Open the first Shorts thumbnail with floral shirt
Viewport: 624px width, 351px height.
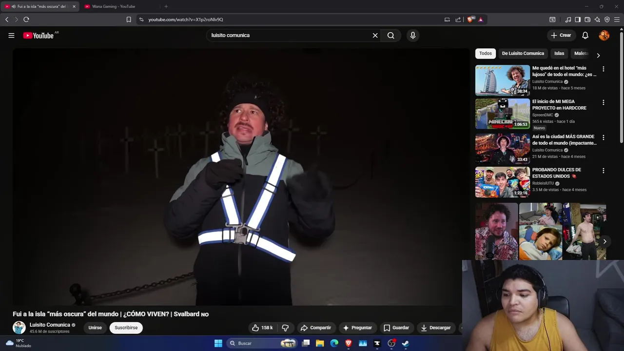pos(496,232)
